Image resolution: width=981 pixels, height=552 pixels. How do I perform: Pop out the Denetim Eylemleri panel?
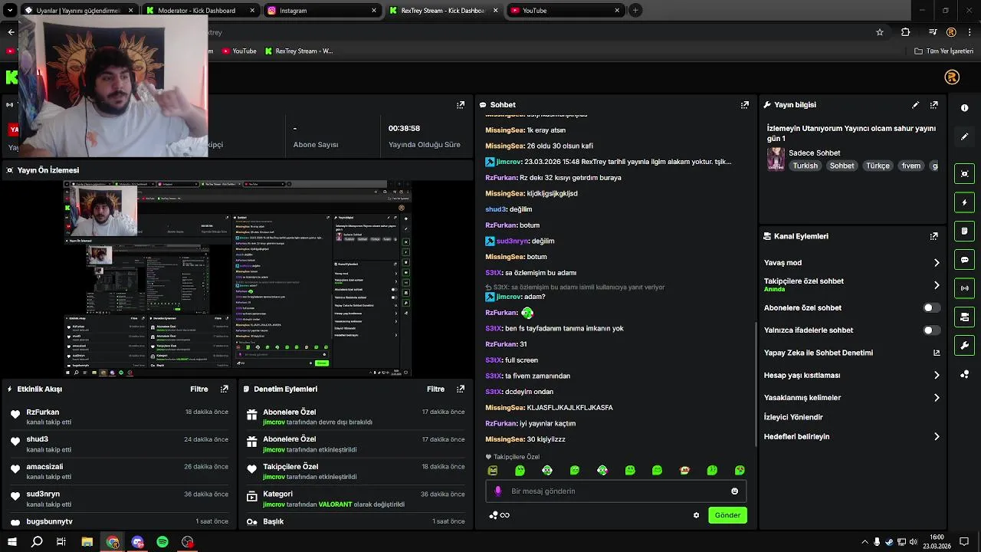[x=461, y=389]
